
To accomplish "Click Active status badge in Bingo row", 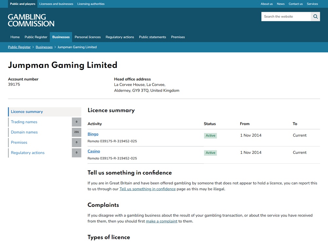I will click(x=211, y=136).
